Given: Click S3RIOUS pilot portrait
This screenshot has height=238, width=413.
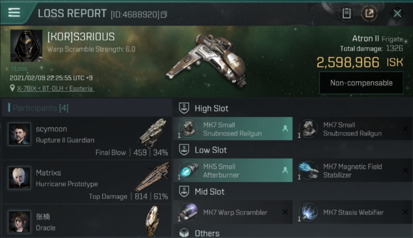Looking at the screenshot, I should (26, 46).
